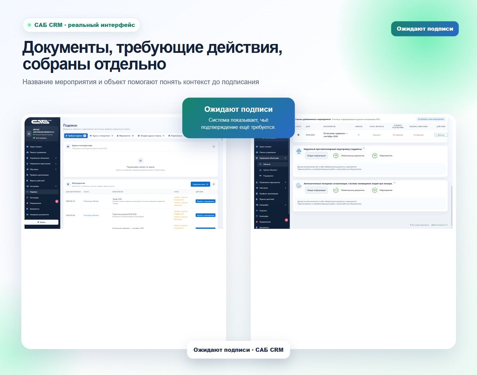The image size is (477, 375).
Task: Click Профиль организации icon in Подписи screenshot sidebar
Action: tap(28, 175)
